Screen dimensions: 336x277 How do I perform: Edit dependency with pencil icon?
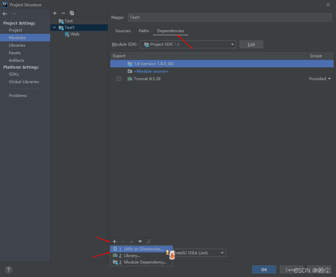point(149,242)
